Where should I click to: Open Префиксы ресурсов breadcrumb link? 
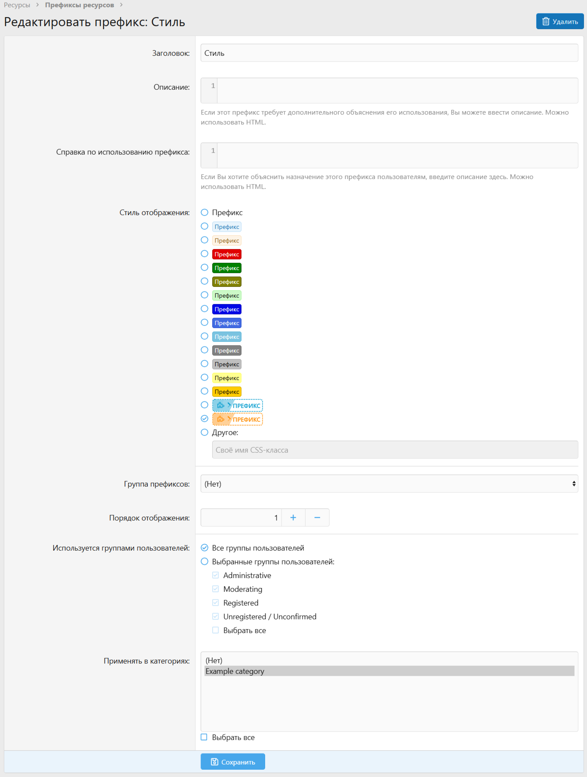(x=79, y=5)
